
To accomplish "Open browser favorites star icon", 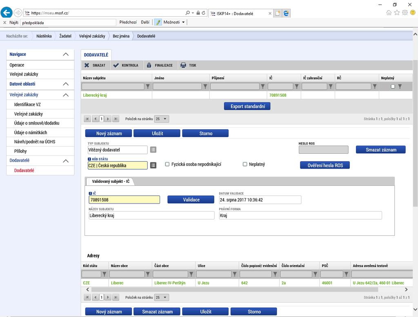I will tap(397, 13).
